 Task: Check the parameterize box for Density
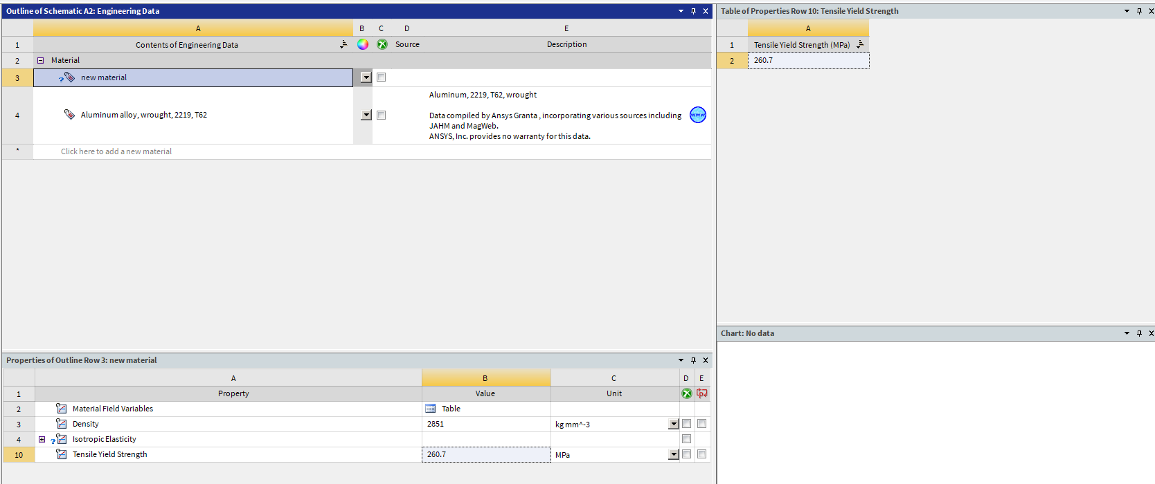[x=702, y=424]
